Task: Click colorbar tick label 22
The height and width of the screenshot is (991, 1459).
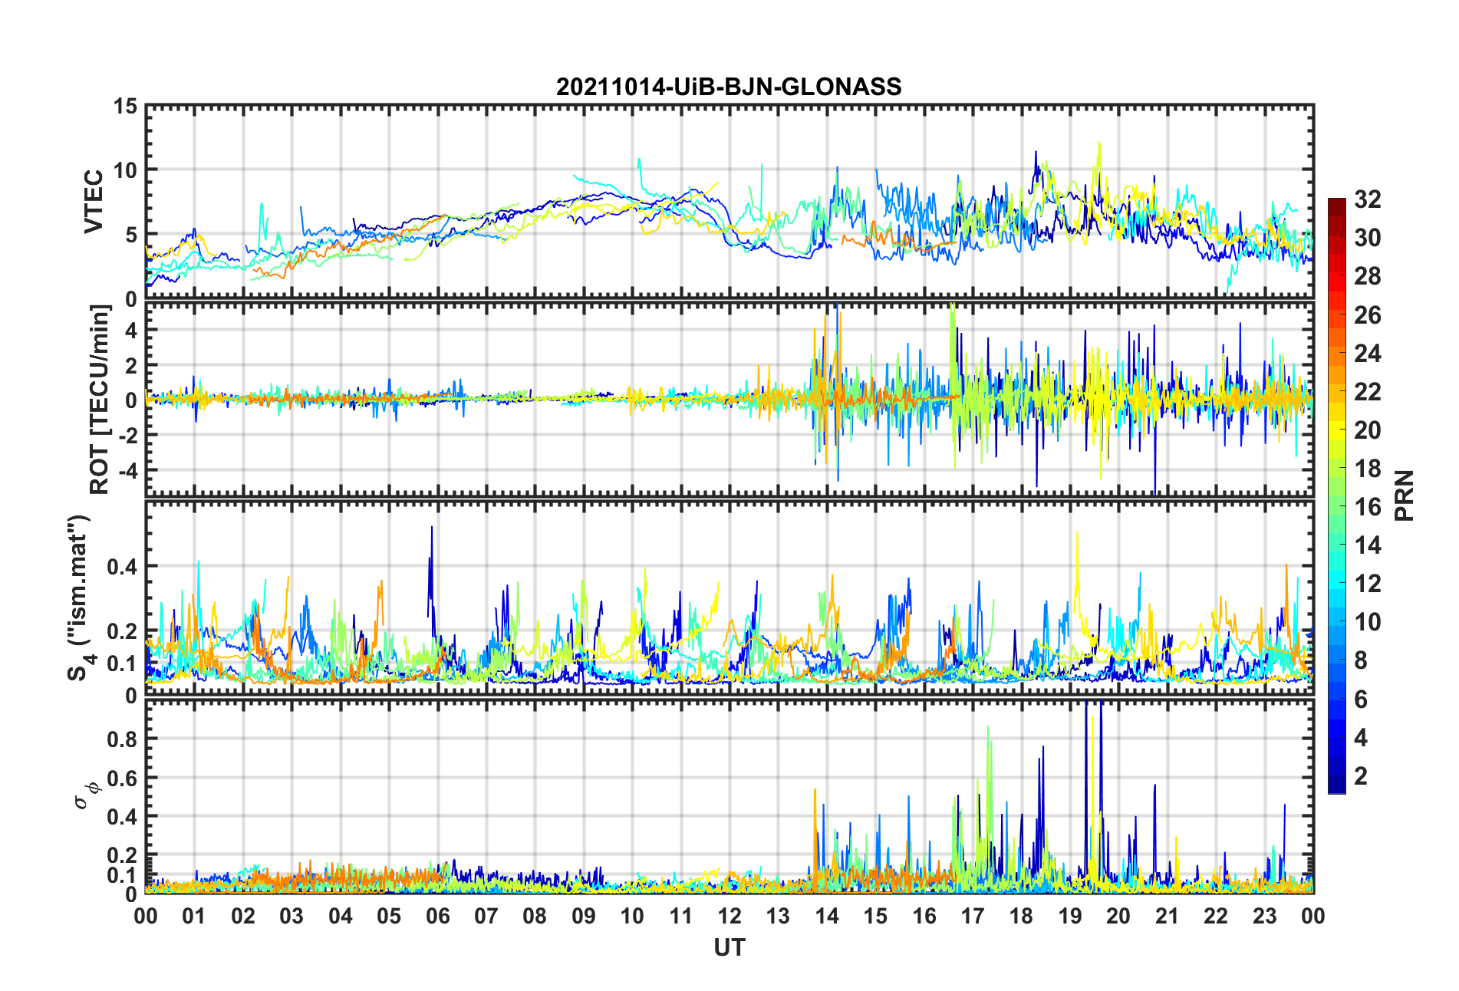Action: pyautogui.click(x=1368, y=392)
